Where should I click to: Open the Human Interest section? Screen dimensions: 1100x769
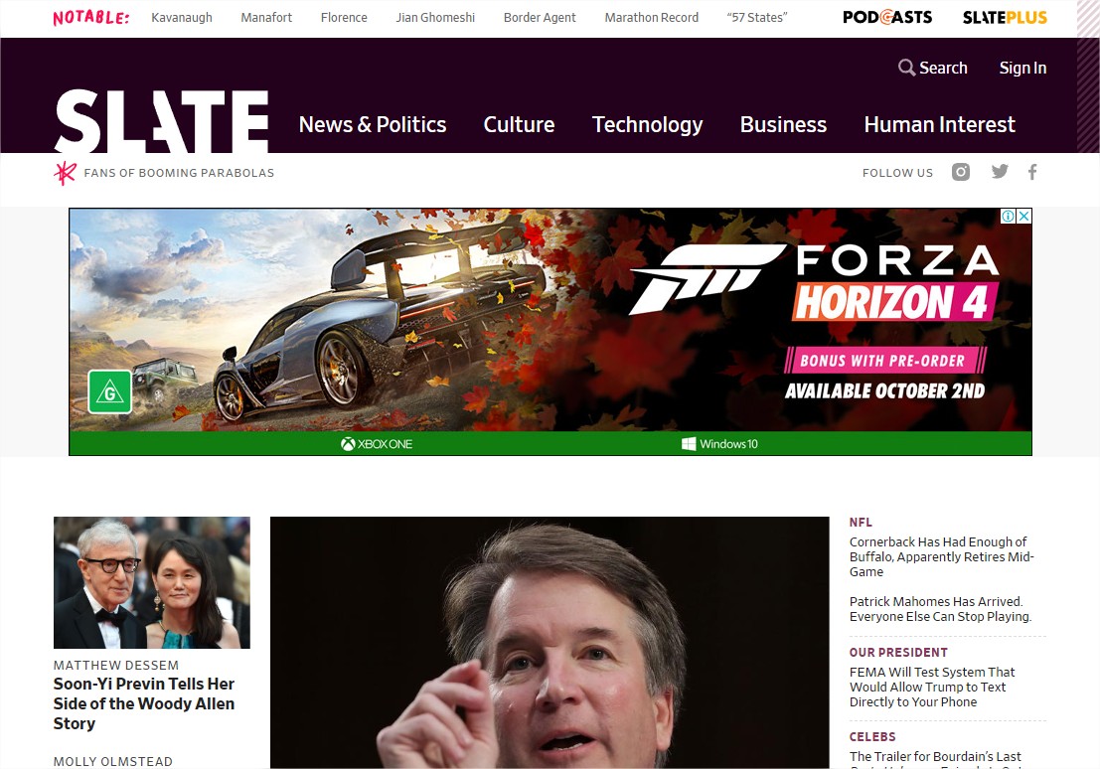tap(939, 124)
